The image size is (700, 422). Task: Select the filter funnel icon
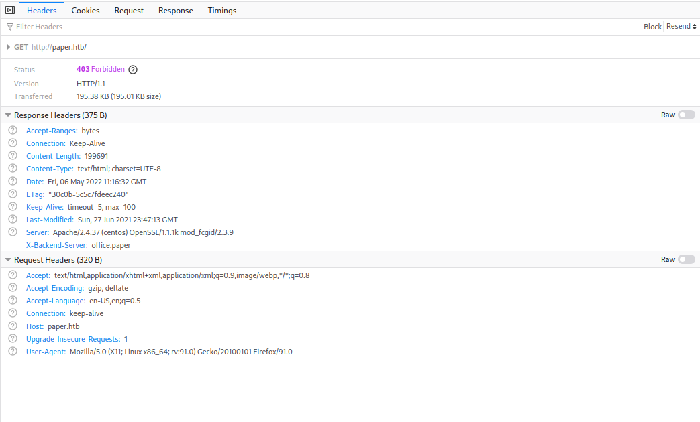pos(9,27)
